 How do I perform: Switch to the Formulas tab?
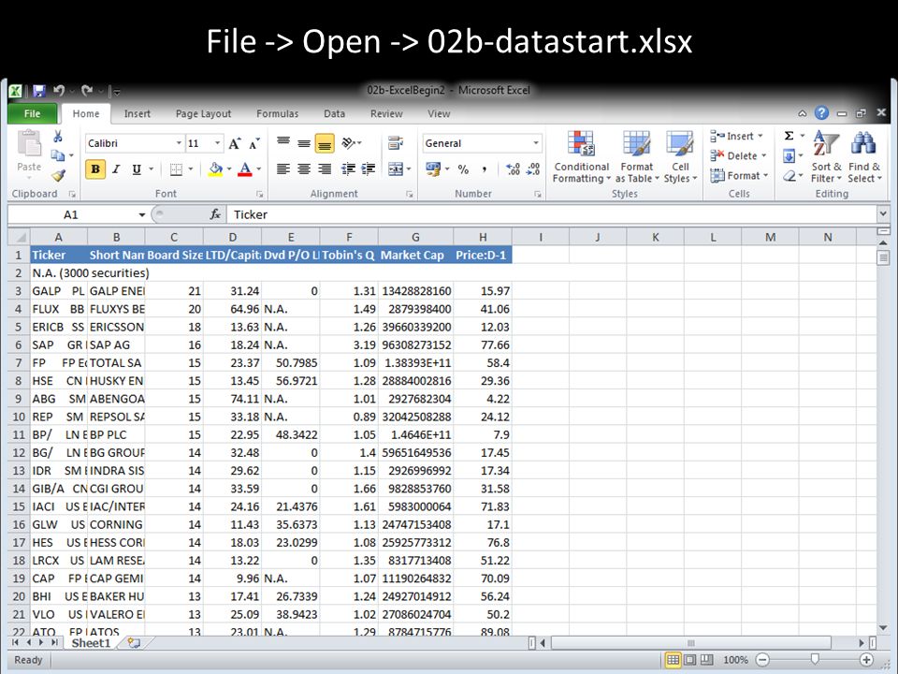[278, 113]
